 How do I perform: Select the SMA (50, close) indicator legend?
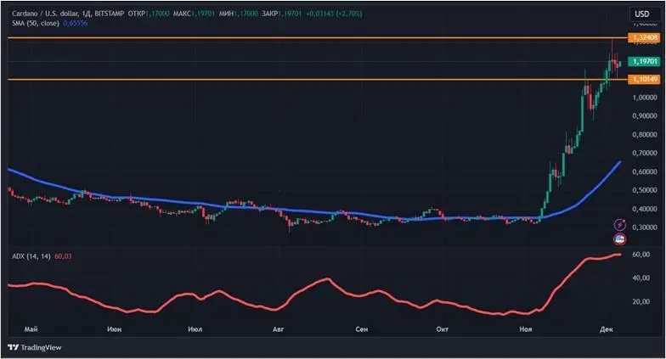[36, 25]
